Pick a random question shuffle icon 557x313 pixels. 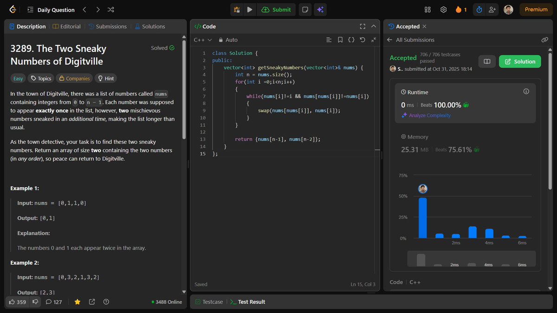[x=111, y=9]
